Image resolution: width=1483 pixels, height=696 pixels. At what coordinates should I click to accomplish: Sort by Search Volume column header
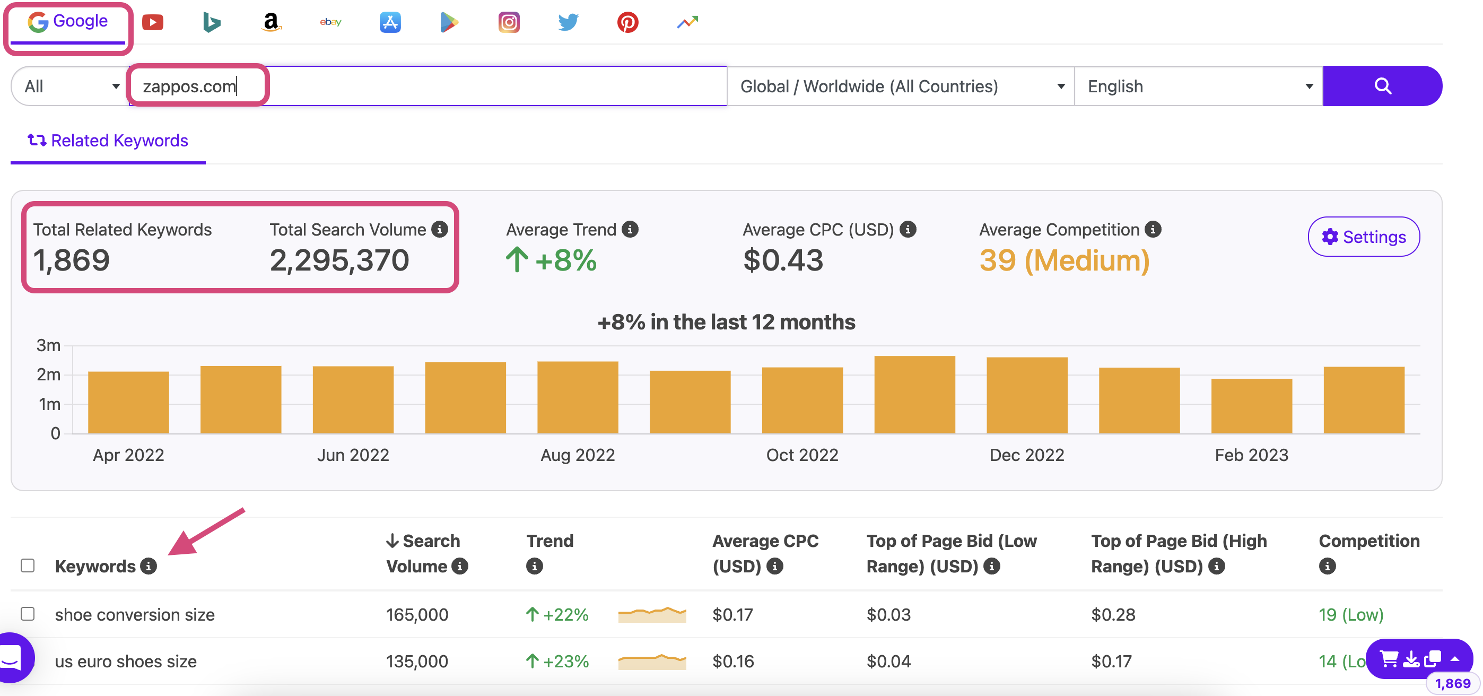(x=423, y=553)
